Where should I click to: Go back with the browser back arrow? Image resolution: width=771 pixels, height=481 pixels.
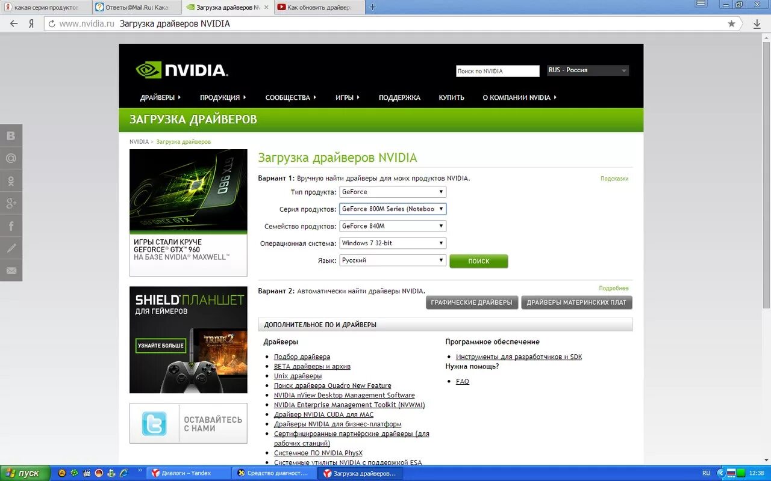pyautogui.click(x=13, y=23)
